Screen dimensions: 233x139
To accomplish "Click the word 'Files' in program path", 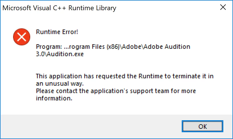I will pos(98,47).
